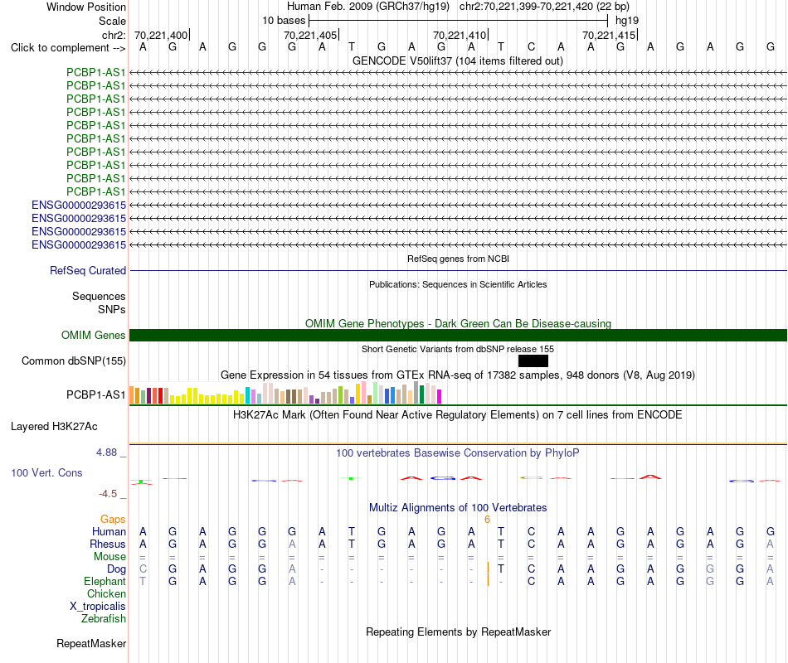Click the only C base in complement row

pyautogui.click(x=531, y=47)
